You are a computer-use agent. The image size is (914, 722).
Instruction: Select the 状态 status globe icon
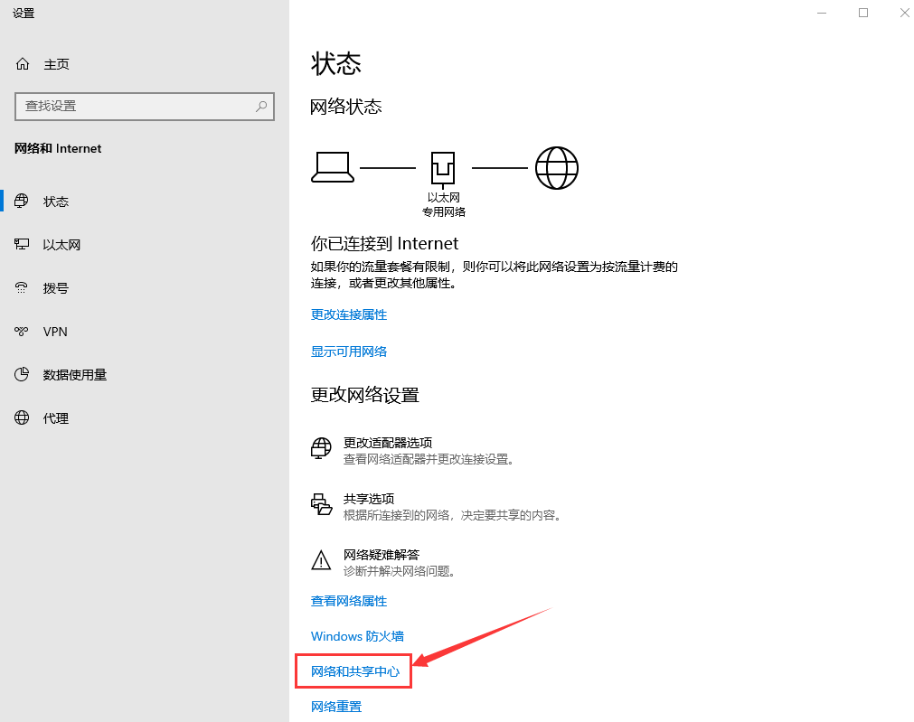pos(23,202)
